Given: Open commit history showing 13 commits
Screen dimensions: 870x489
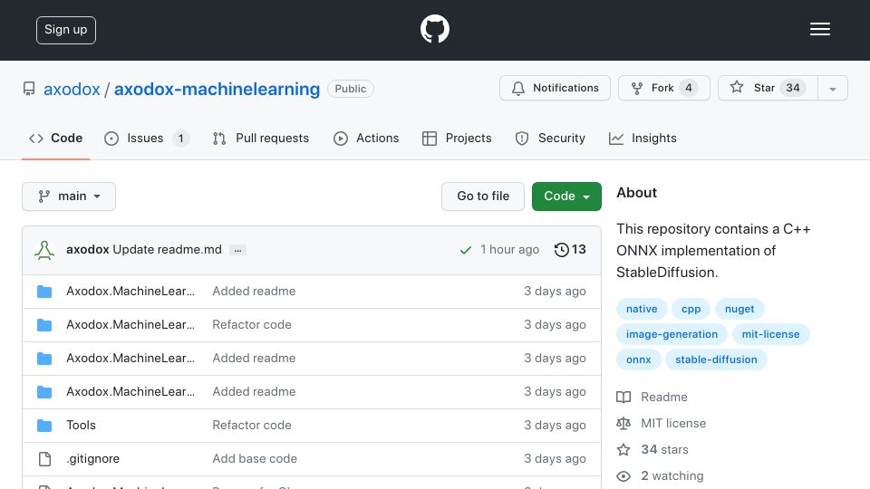Looking at the screenshot, I should coord(570,250).
